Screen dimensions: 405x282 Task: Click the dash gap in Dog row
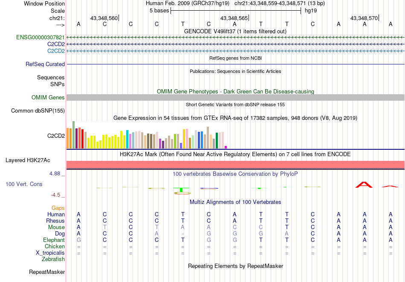tap(183, 234)
